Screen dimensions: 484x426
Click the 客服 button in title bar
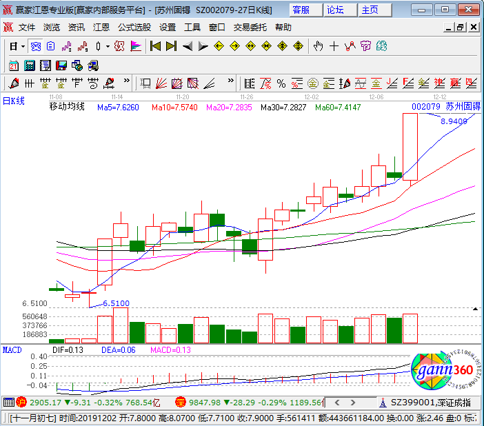[x=305, y=10]
